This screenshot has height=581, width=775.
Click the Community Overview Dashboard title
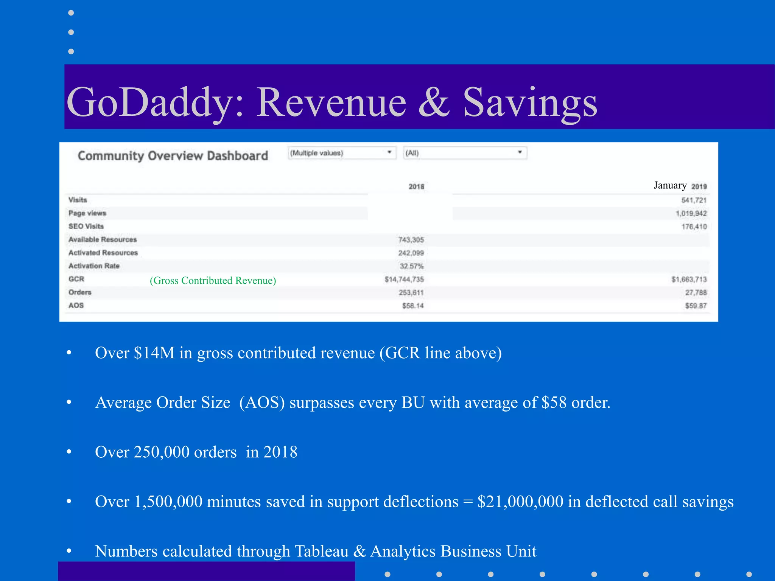tap(173, 156)
